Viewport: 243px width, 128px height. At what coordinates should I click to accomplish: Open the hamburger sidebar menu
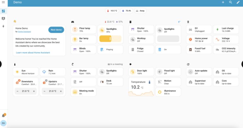click(3, 2)
